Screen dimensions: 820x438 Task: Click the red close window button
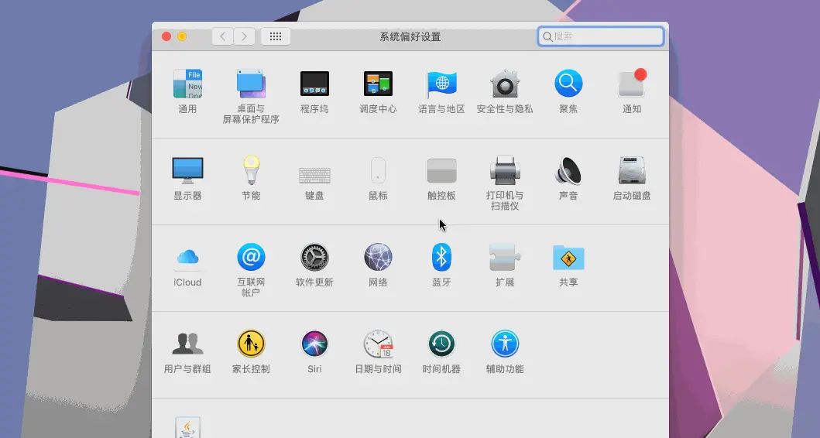coord(166,36)
